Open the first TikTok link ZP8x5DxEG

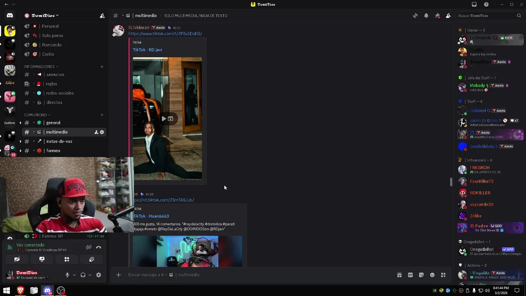[165, 34]
